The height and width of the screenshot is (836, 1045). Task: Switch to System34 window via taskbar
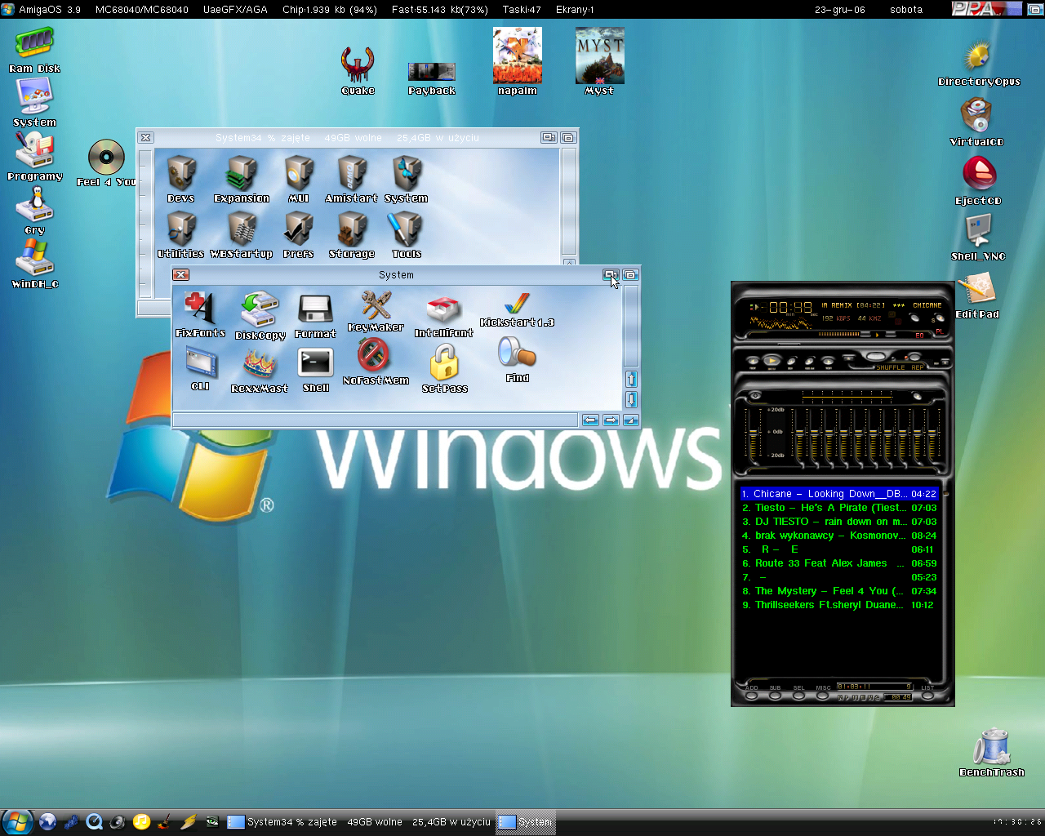pos(359,822)
